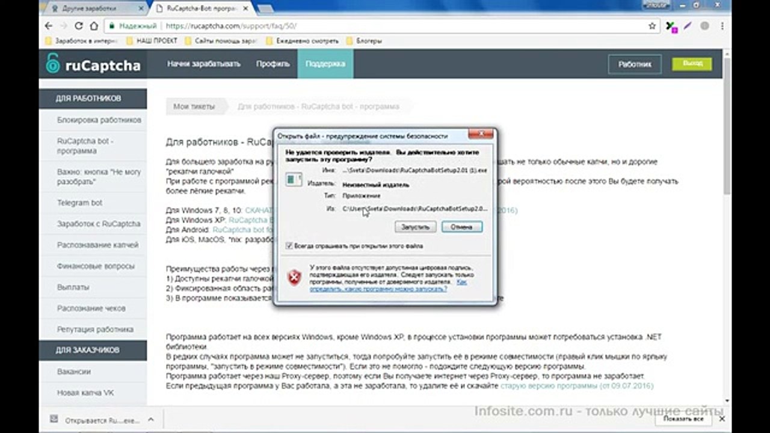
Task: Open the green X extension icon
Action: click(672, 26)
